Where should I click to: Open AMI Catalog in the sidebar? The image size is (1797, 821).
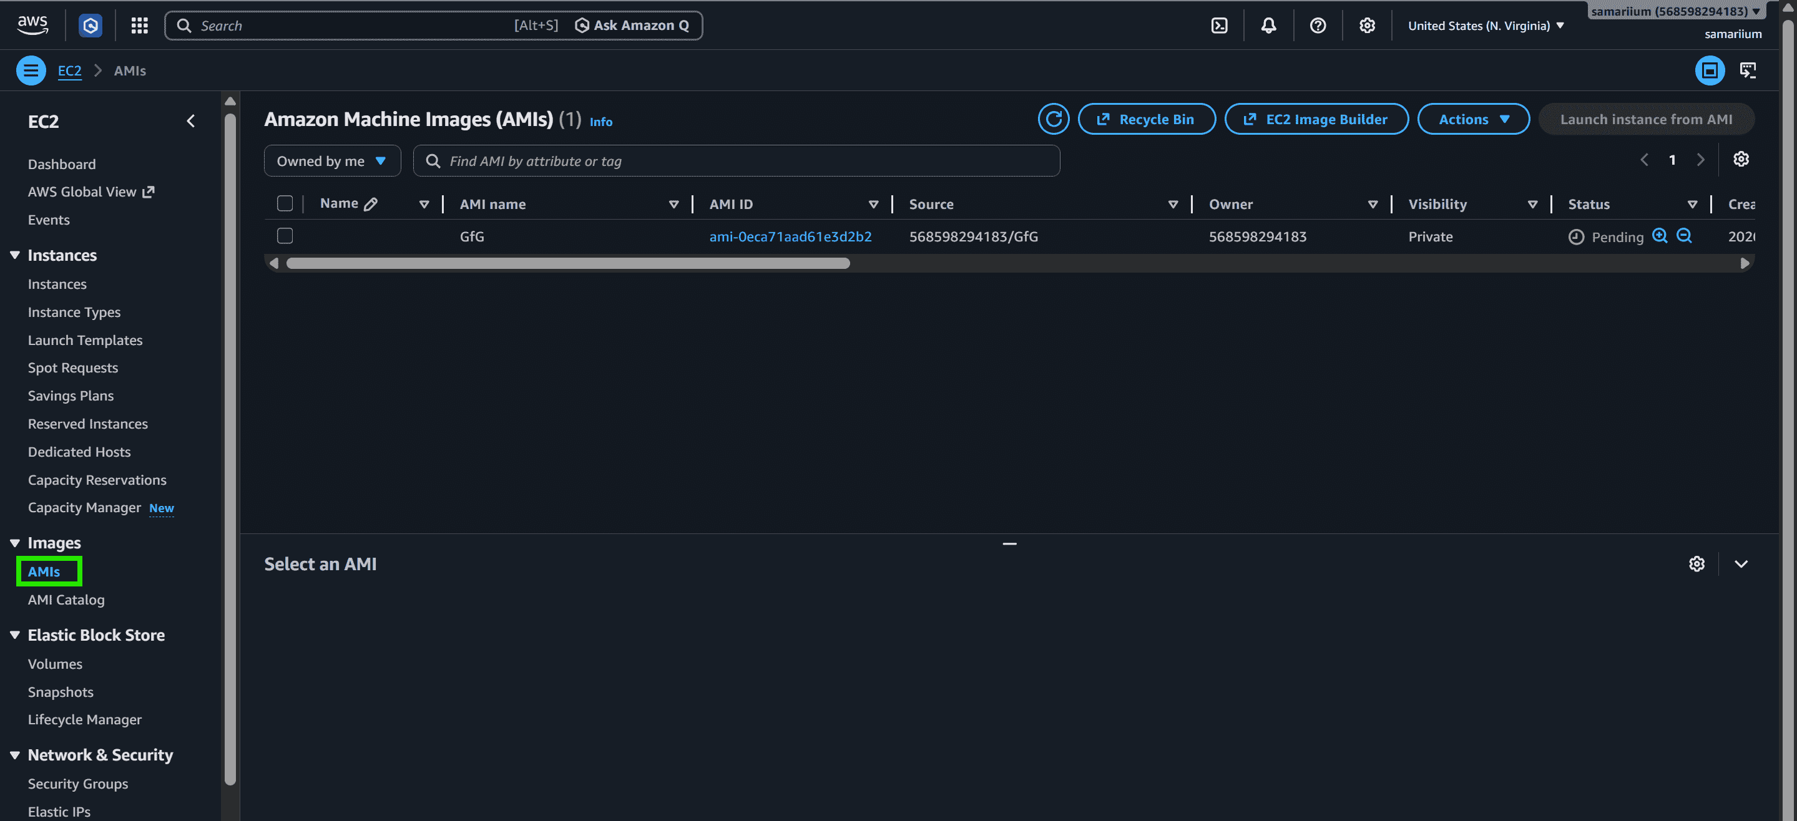pos(66,600)
